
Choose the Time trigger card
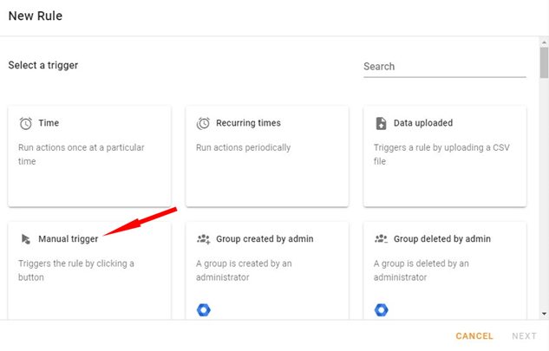[89, 156]
